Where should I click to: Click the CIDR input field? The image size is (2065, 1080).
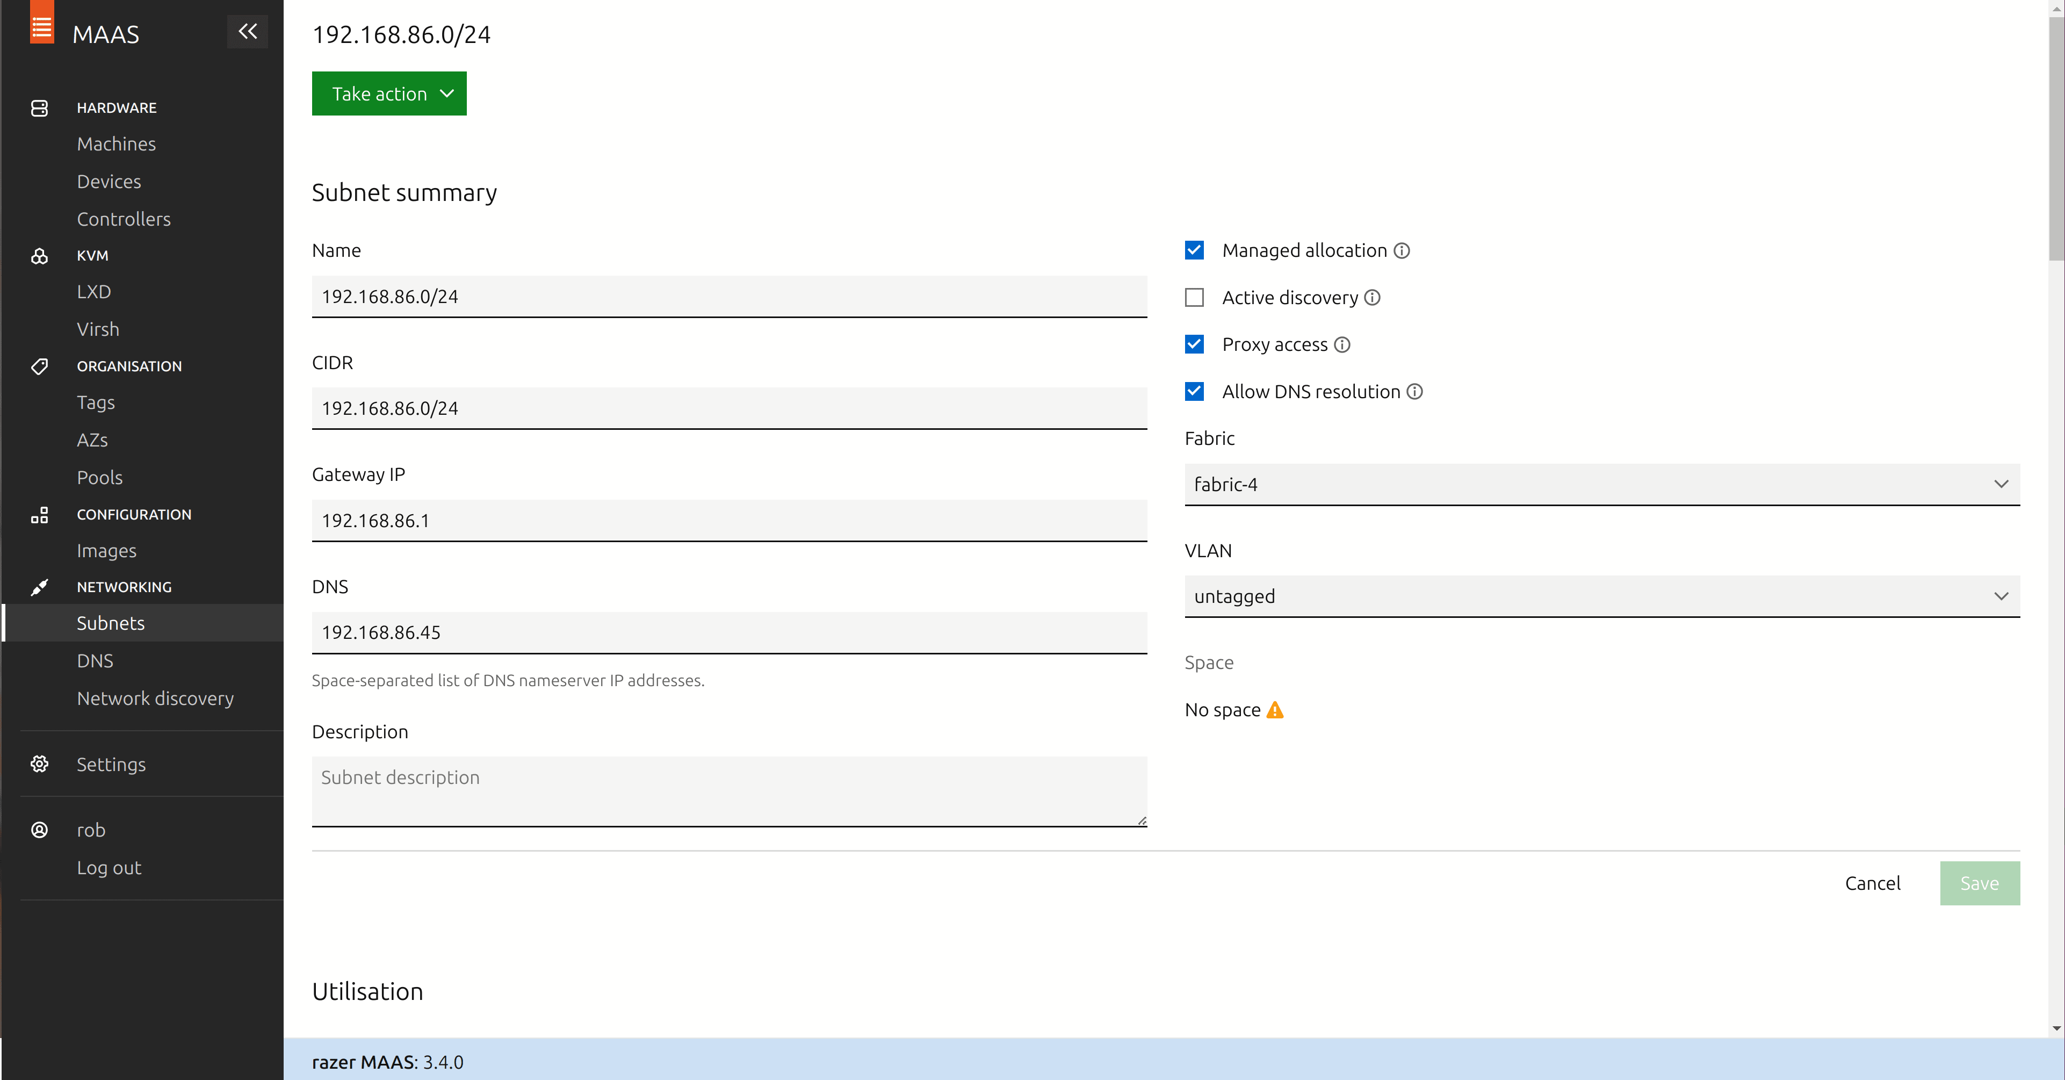(x=730, y=409)
